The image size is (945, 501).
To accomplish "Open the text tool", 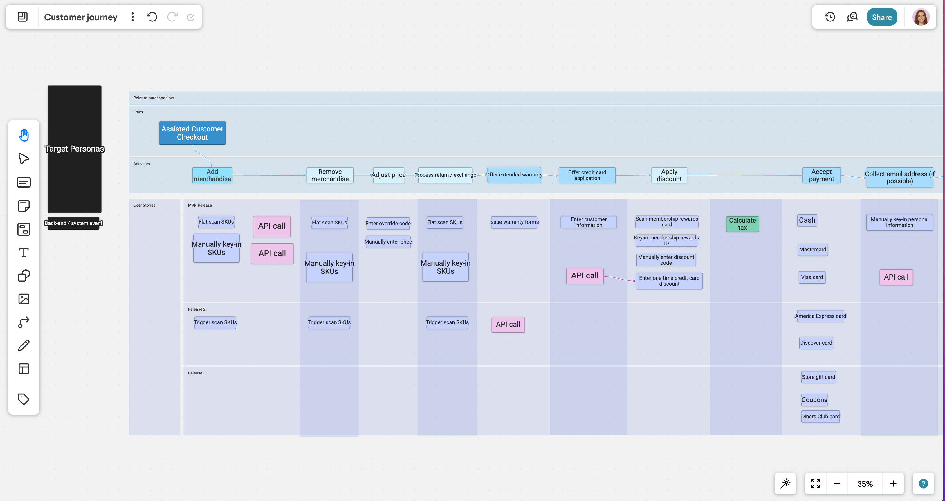I will 23,253.
